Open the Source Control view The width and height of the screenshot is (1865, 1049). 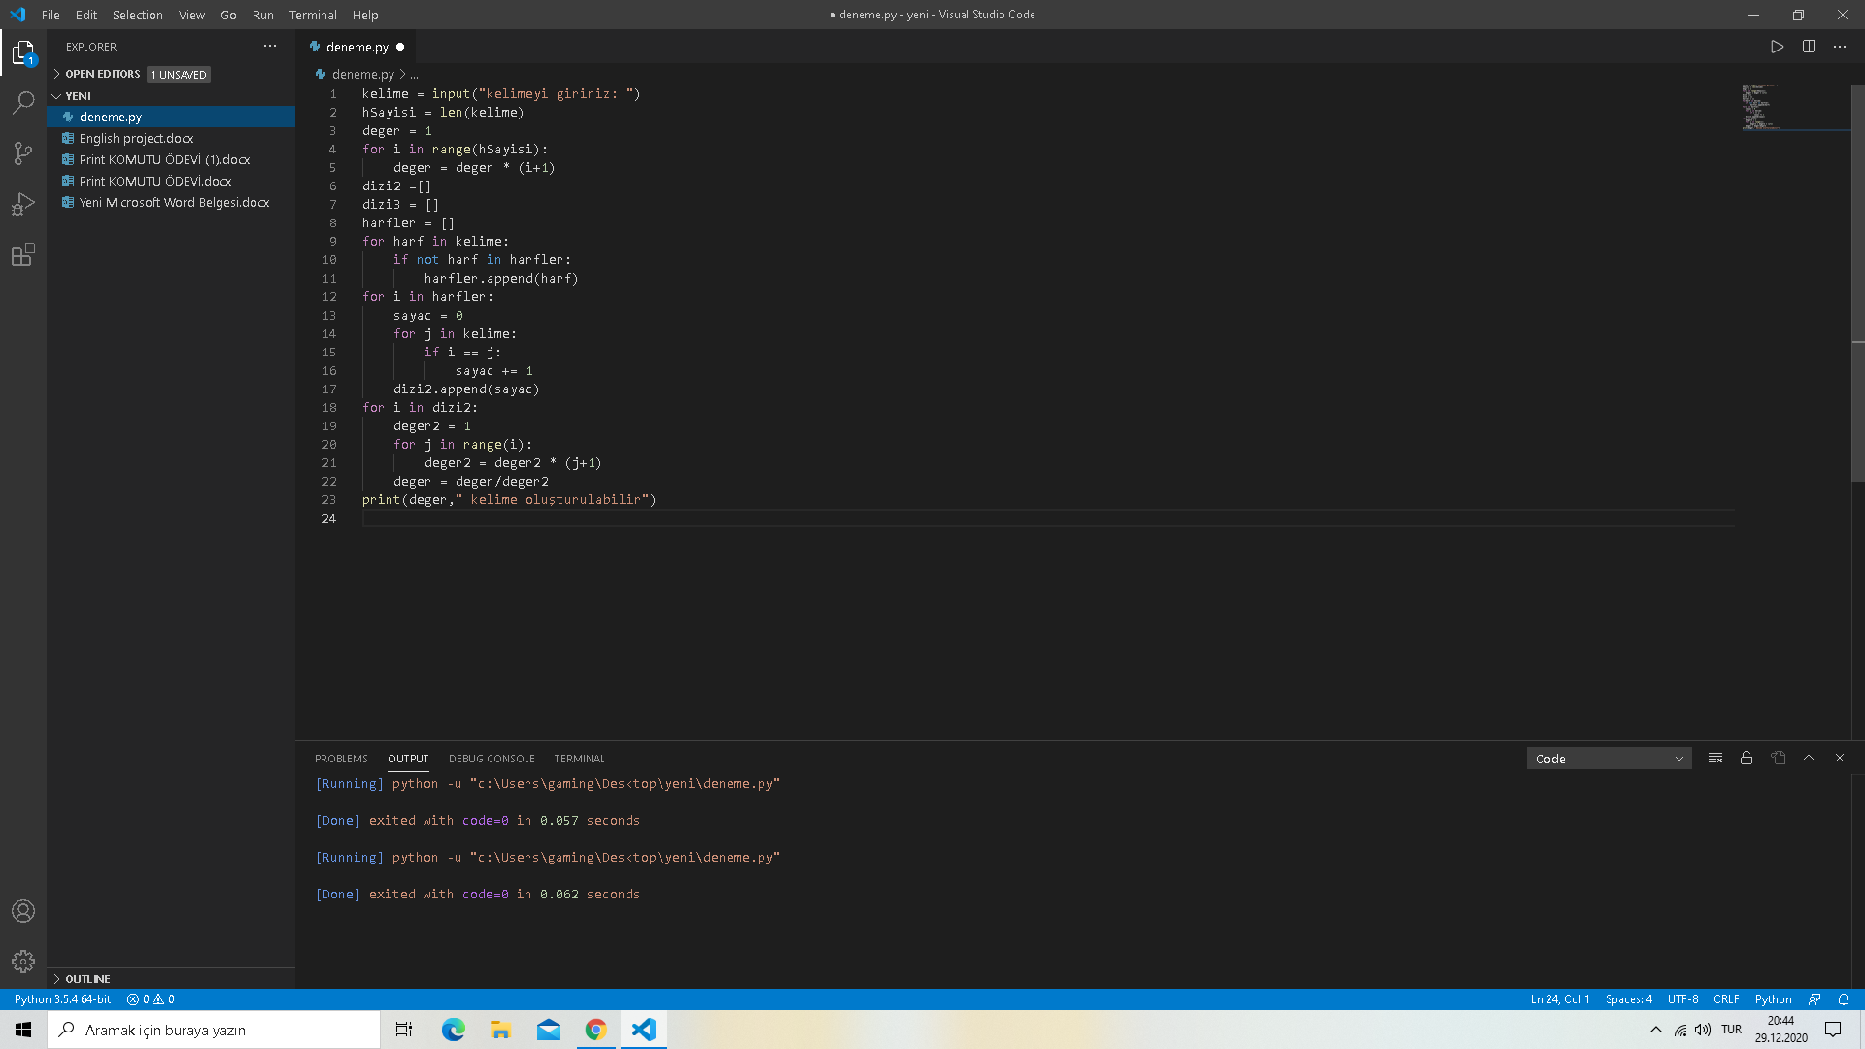[x=23, y=153]
